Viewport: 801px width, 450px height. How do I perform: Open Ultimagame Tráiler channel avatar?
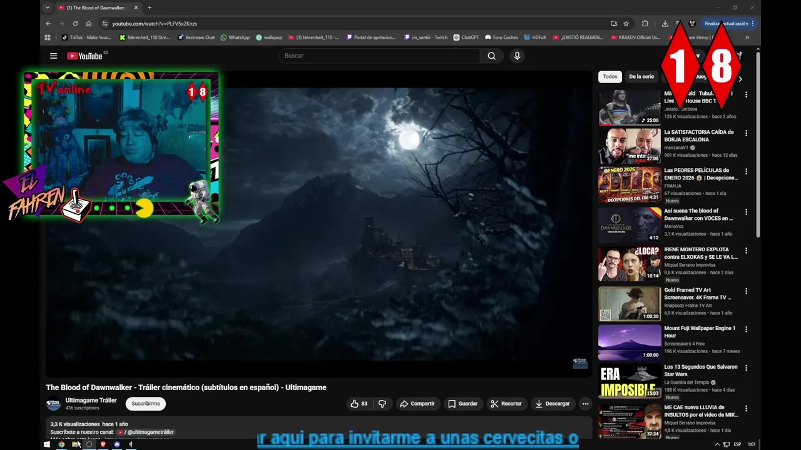click(54, 404)
